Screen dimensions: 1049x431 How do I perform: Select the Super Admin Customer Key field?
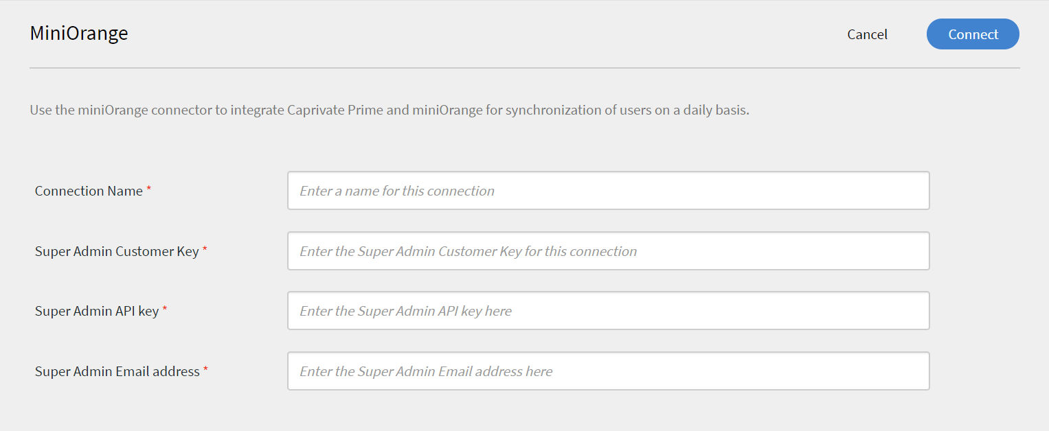[x=609, y=251]
